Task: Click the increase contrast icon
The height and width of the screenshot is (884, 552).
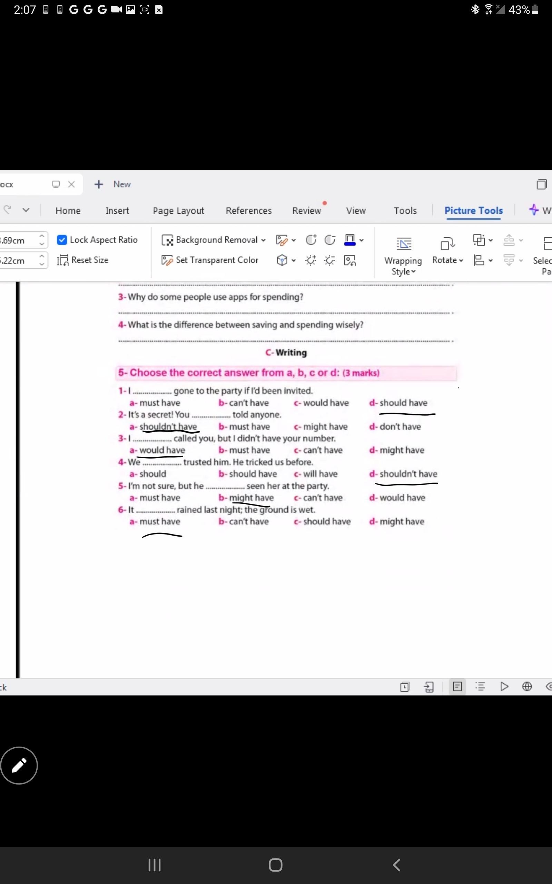Action: (x=311, y=240)
